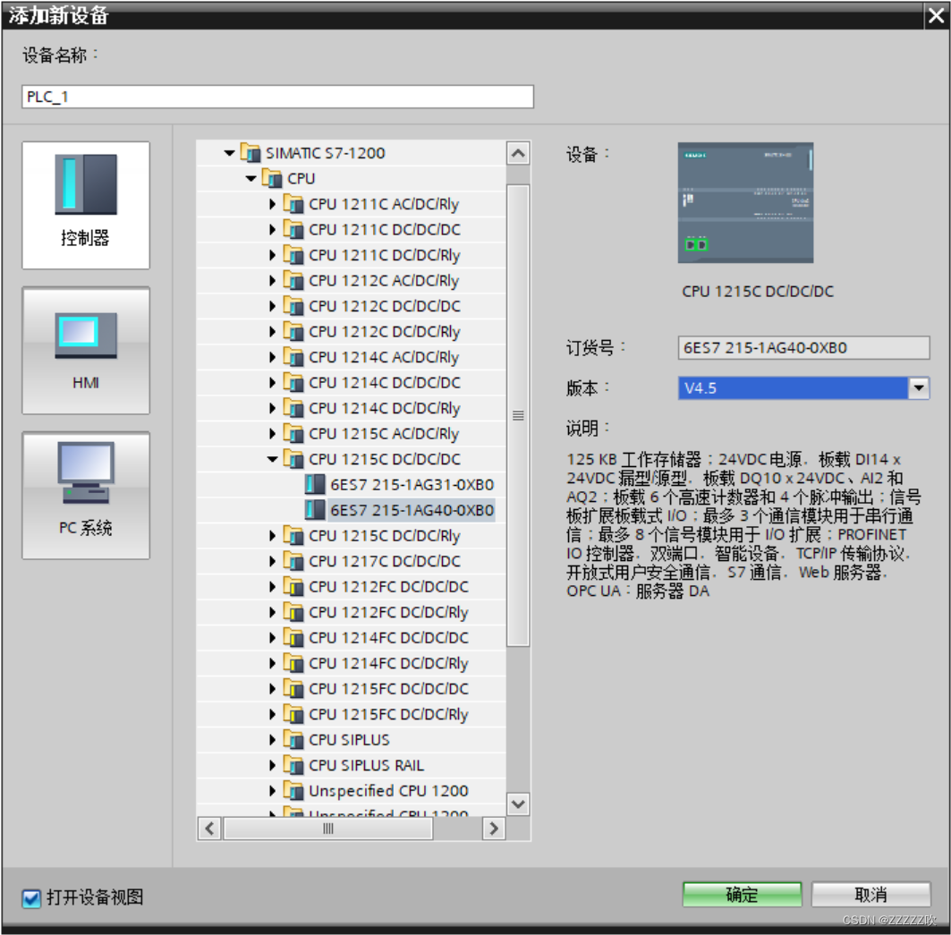Viewport: 951px width, 935px height.
Task: Select tree row CPU 1214C AC/DC/Rly
Action: click(351, 357)
